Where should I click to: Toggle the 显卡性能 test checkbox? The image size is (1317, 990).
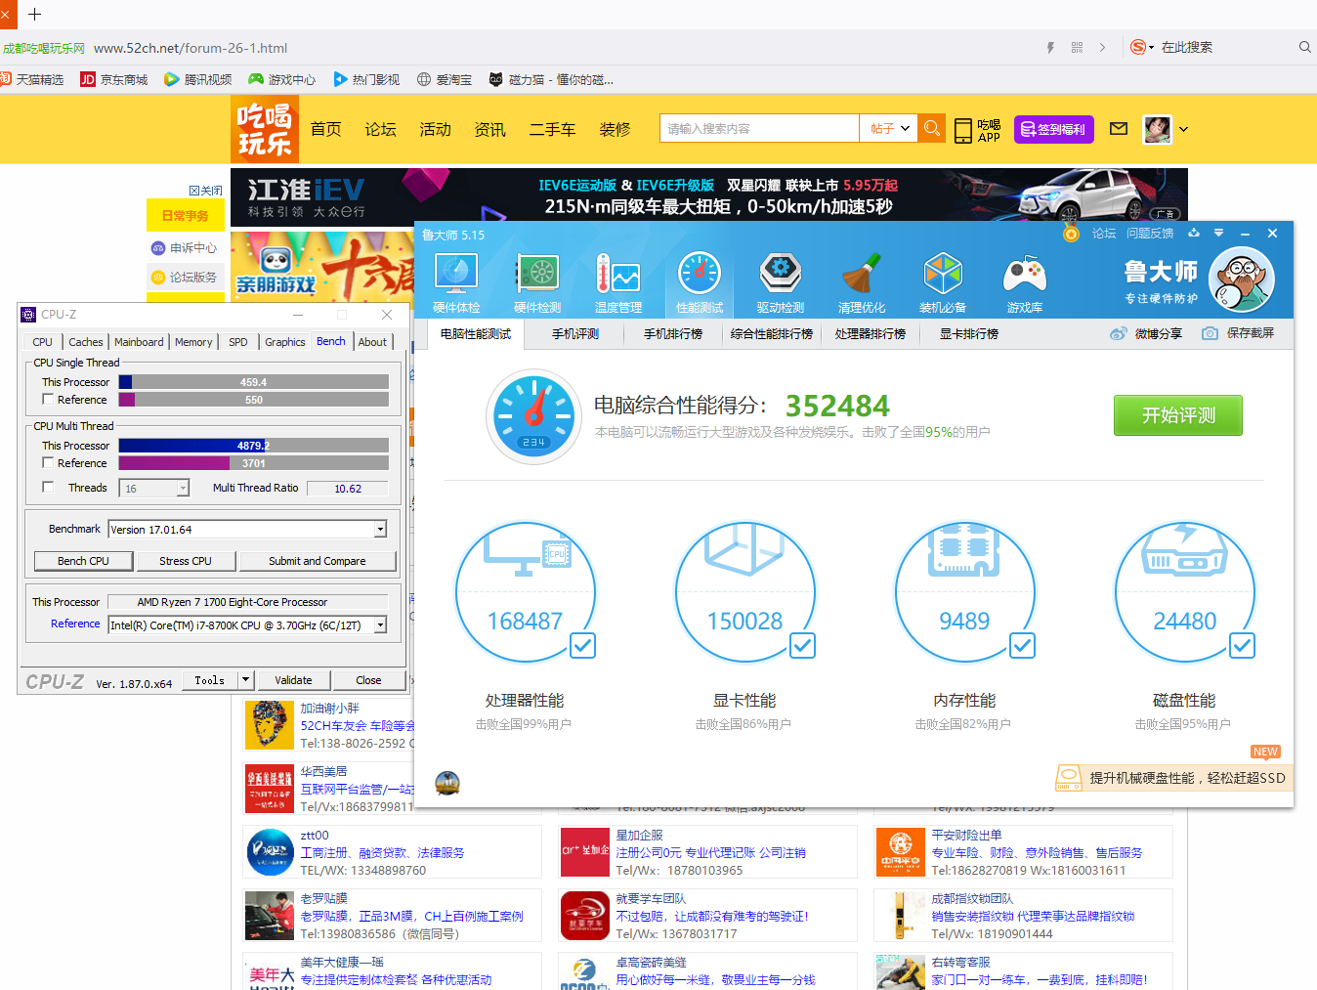pyautogui.click(x=803, y=645)
